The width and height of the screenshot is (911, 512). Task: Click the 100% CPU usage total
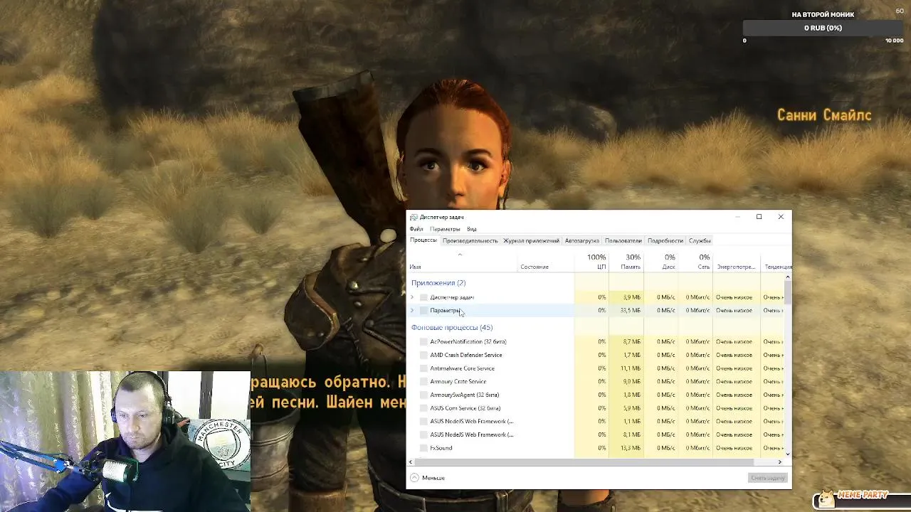pyautogui.click(x=596, y=257)
